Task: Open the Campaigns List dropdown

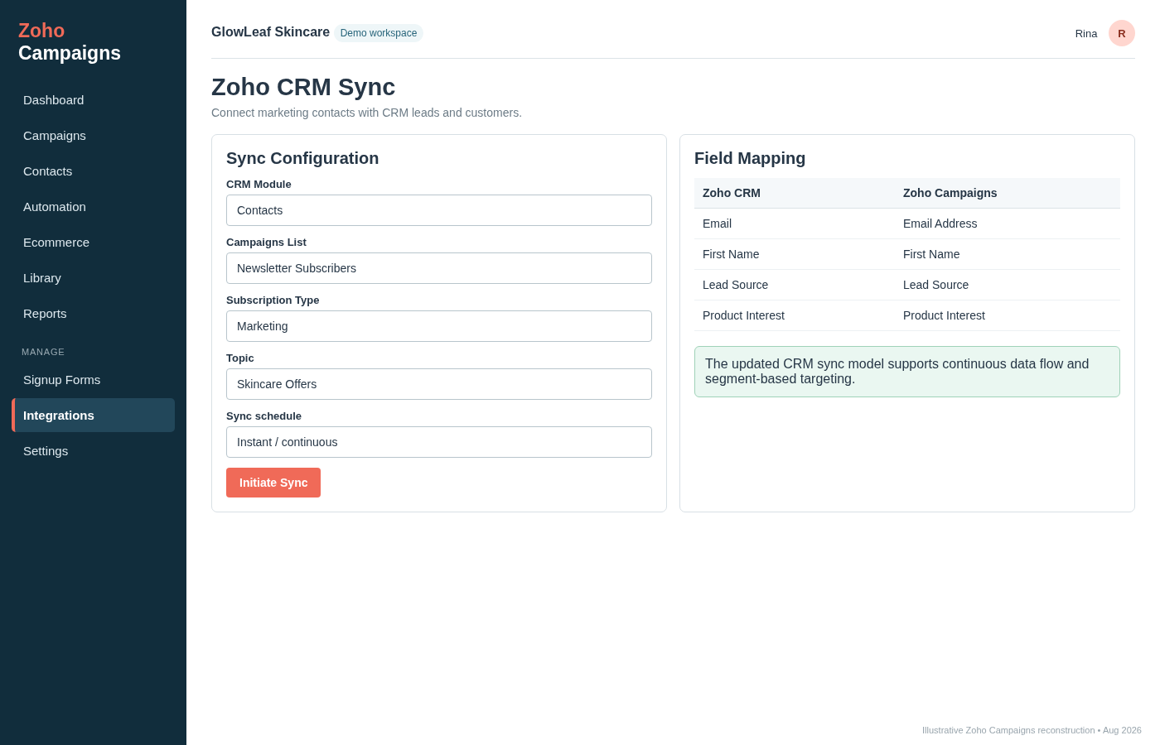Action: click(439, 268)
